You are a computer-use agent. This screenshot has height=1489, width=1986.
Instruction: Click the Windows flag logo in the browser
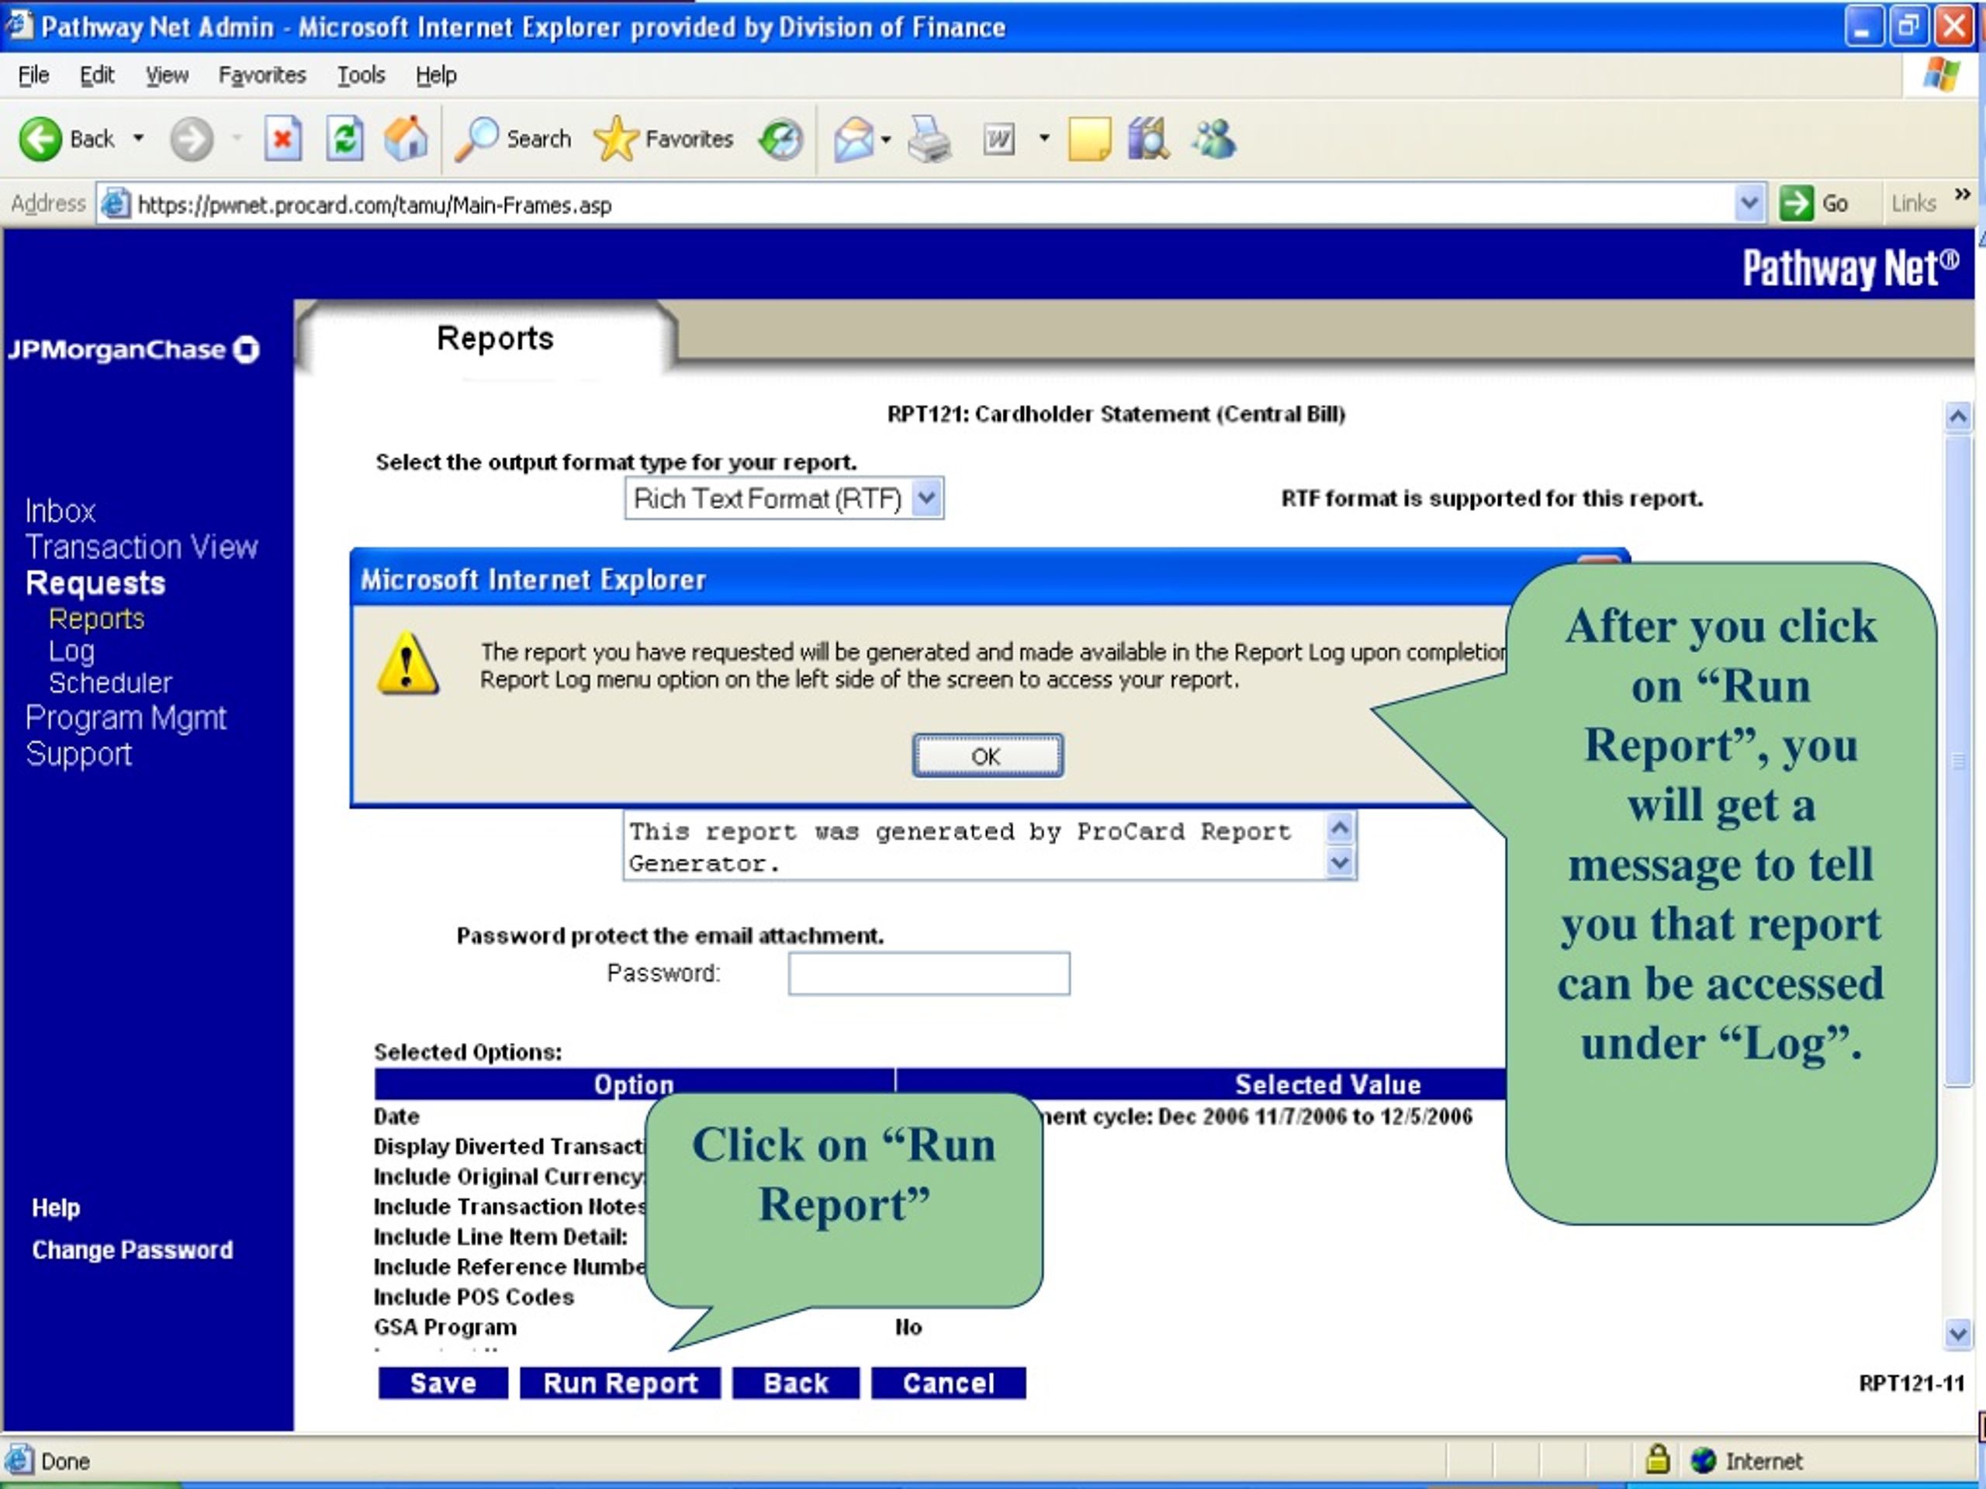click(1942, 74)
